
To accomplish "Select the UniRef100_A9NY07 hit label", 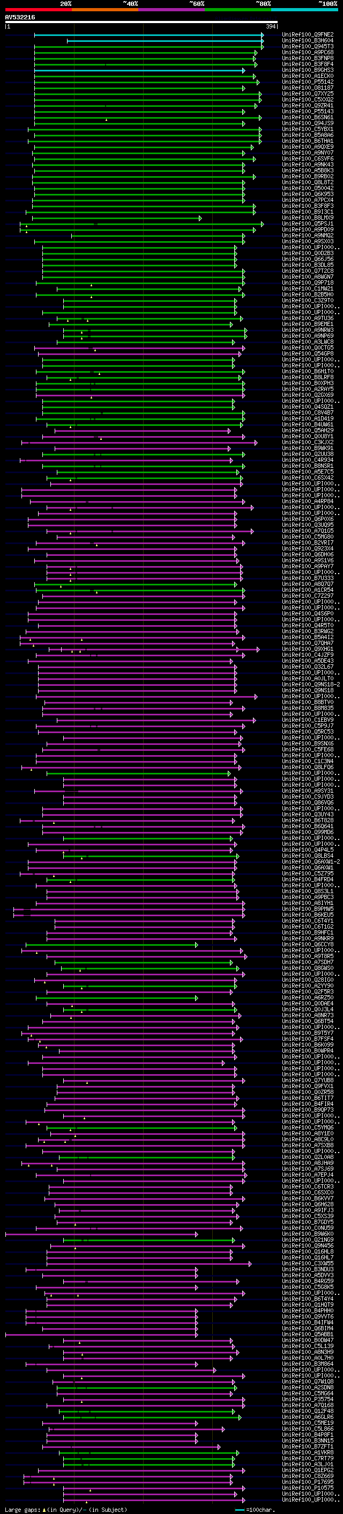I will (x=308, y=153).
